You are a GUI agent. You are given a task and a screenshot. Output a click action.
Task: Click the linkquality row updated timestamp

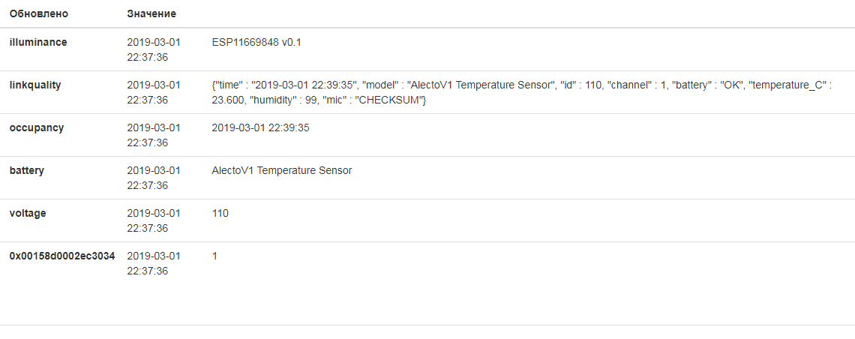pyautogui.click(x=154, y=92)
